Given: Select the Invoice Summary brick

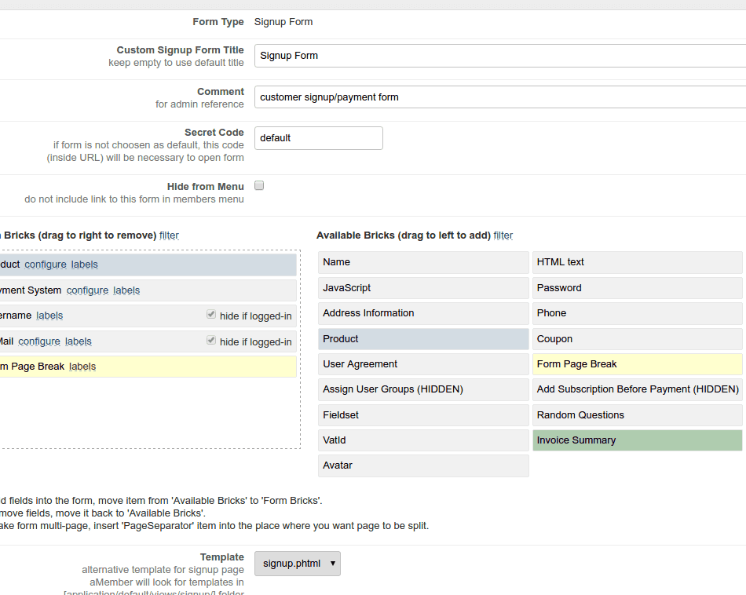Looking at the screenshot, I should [x=637, y=440].
